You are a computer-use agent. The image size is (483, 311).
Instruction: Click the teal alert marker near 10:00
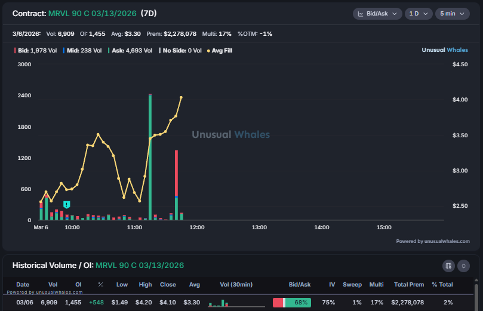[67, 205]
